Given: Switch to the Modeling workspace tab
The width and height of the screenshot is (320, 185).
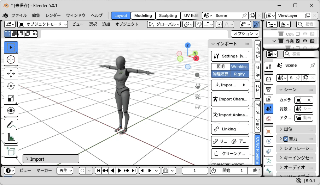Looking at the screenshot, I should tap(143, 16).
